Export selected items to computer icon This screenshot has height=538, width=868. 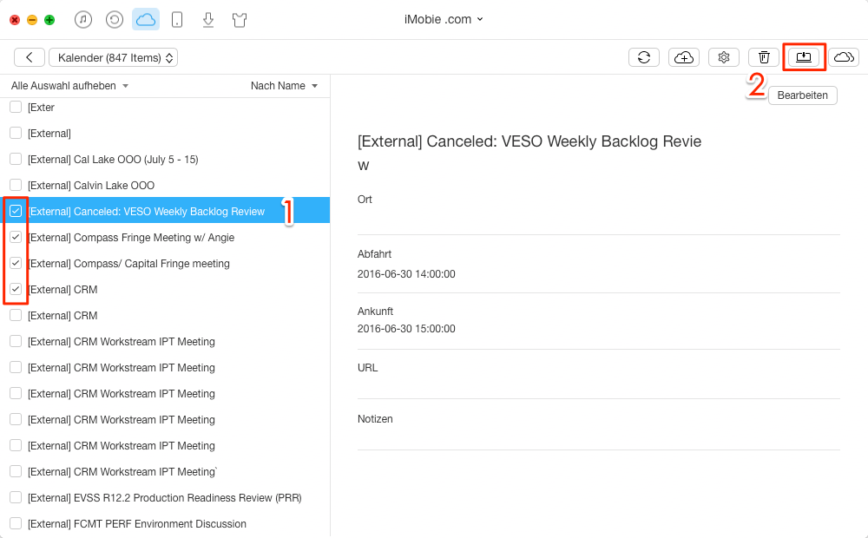(x=804, y=57)
